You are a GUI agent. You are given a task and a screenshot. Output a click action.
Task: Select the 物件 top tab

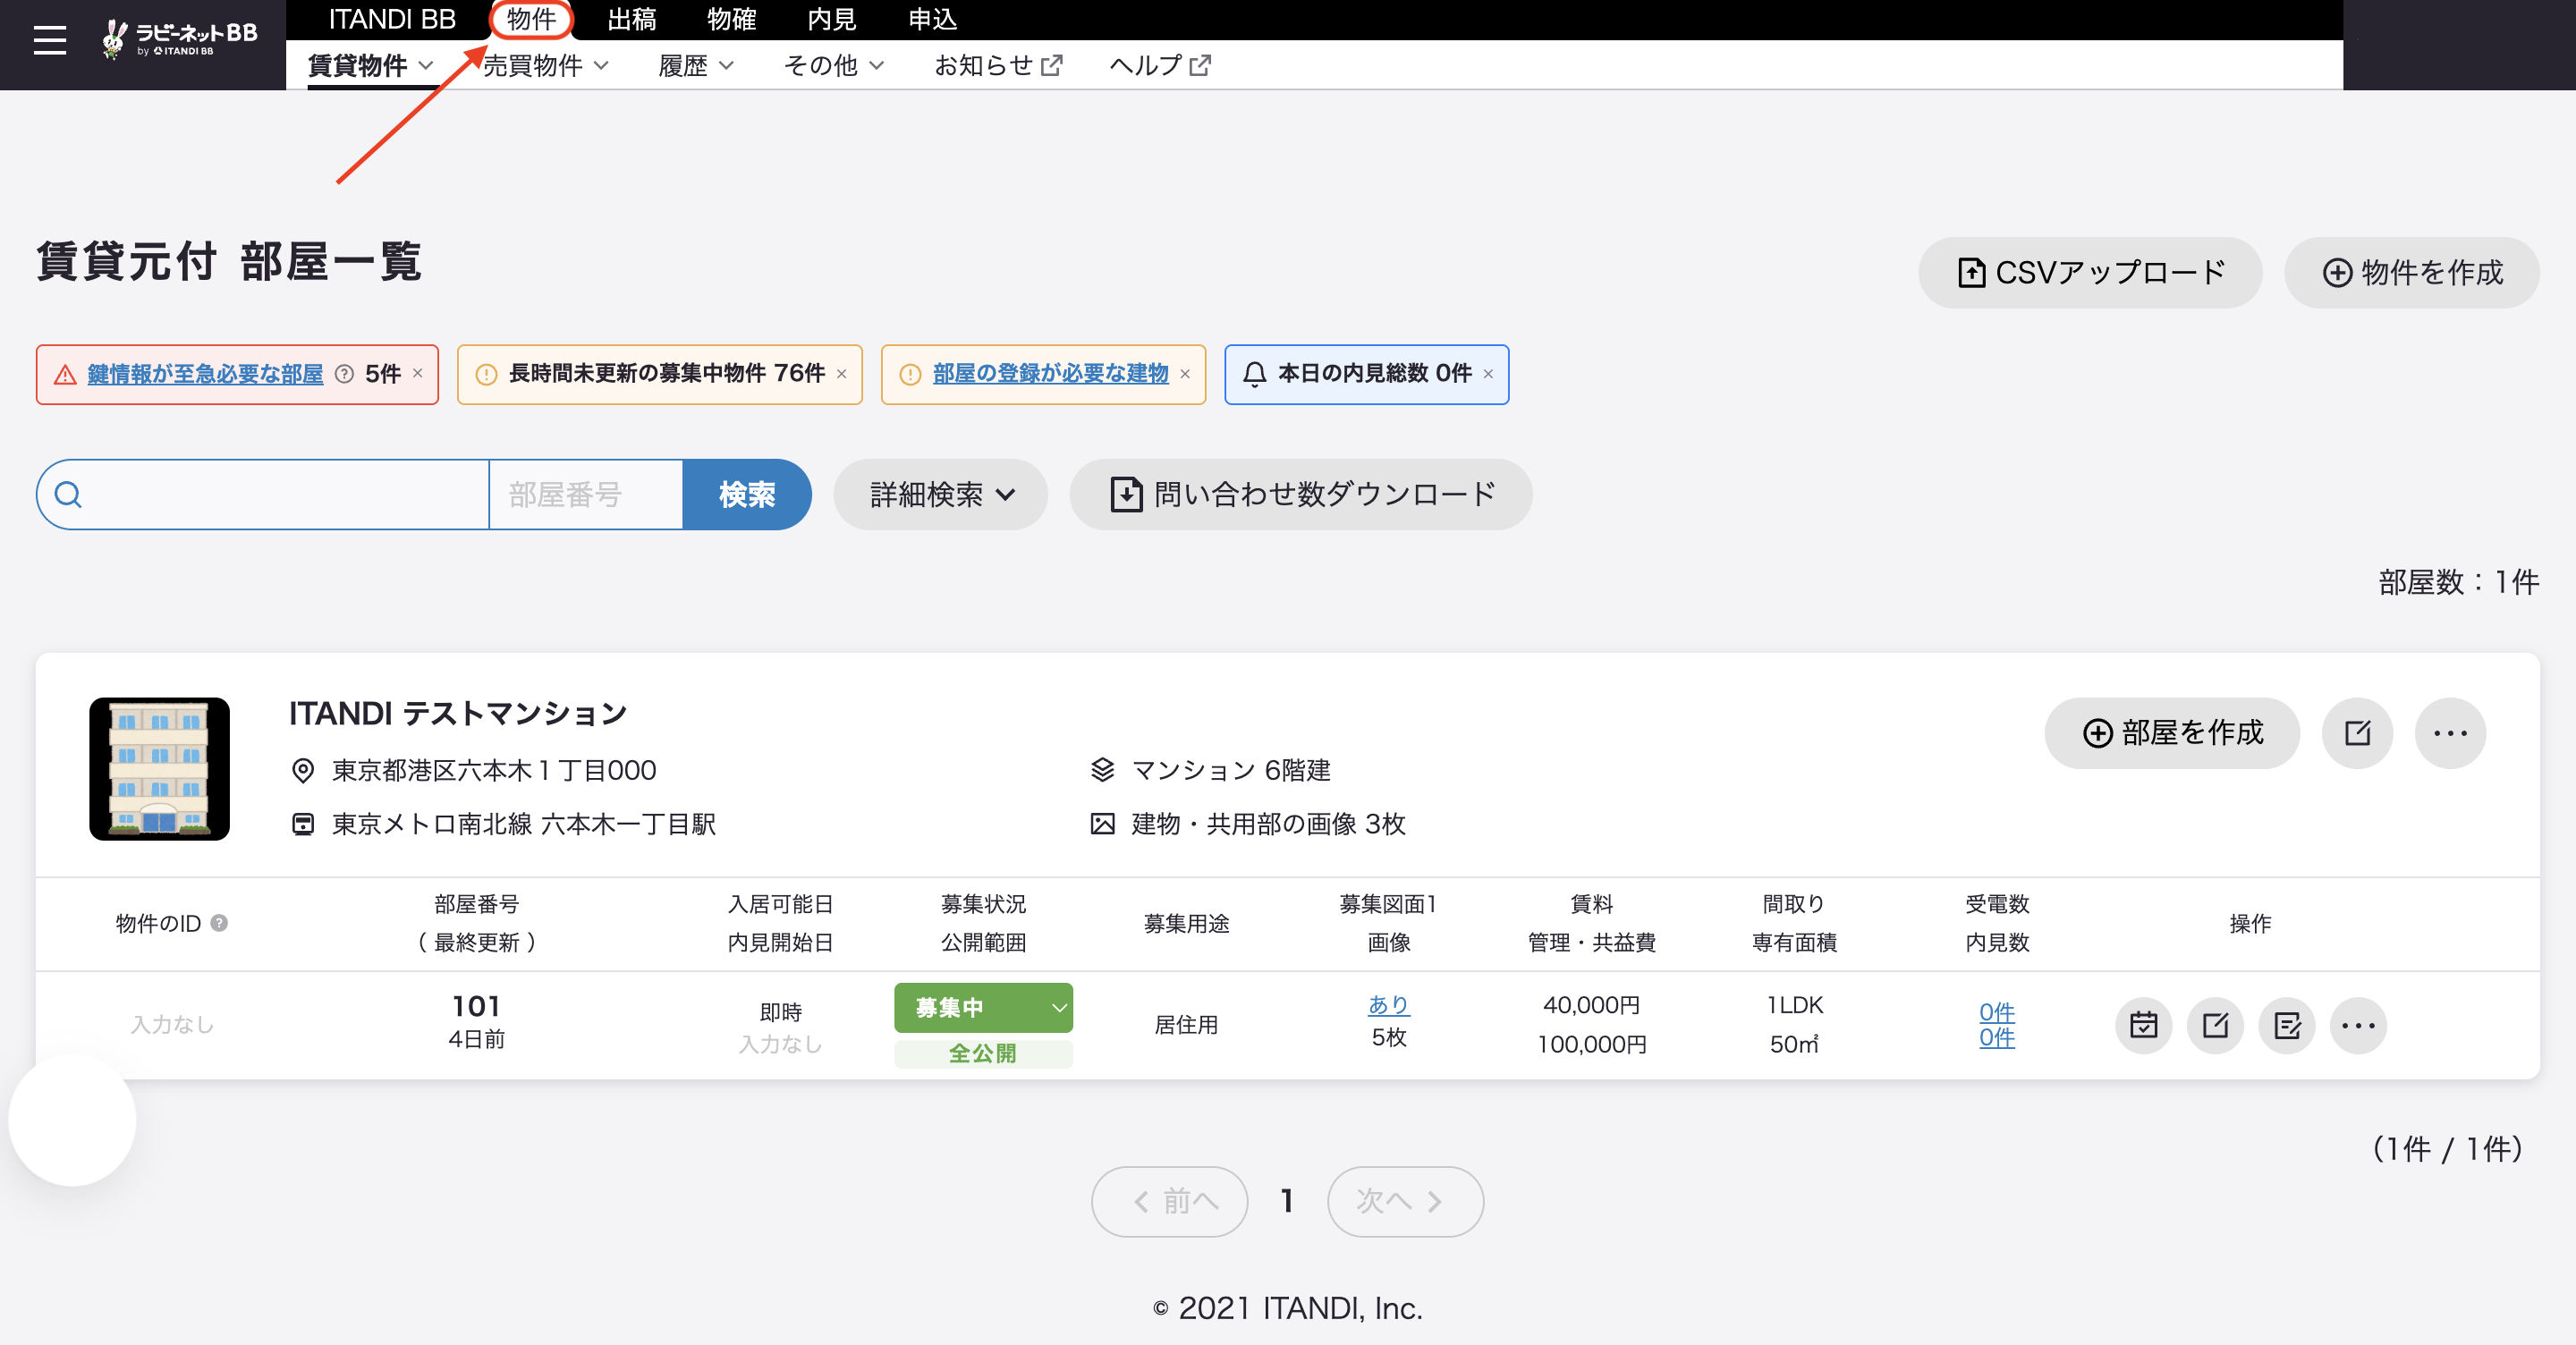pyautogui.click(x=531, y=19)
